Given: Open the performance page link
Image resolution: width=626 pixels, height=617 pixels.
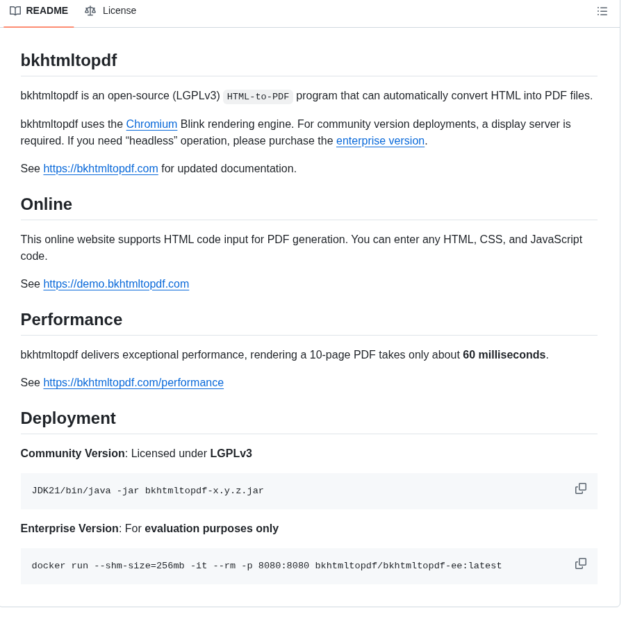Looking at the screenshot, I should pyautogui.click(x=133, y=382).
